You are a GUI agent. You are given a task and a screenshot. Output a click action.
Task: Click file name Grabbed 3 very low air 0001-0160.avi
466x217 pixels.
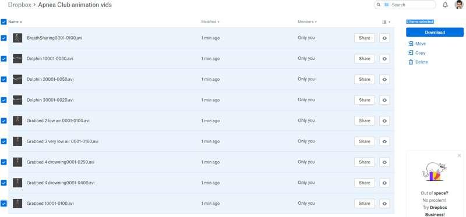point(62,141)
